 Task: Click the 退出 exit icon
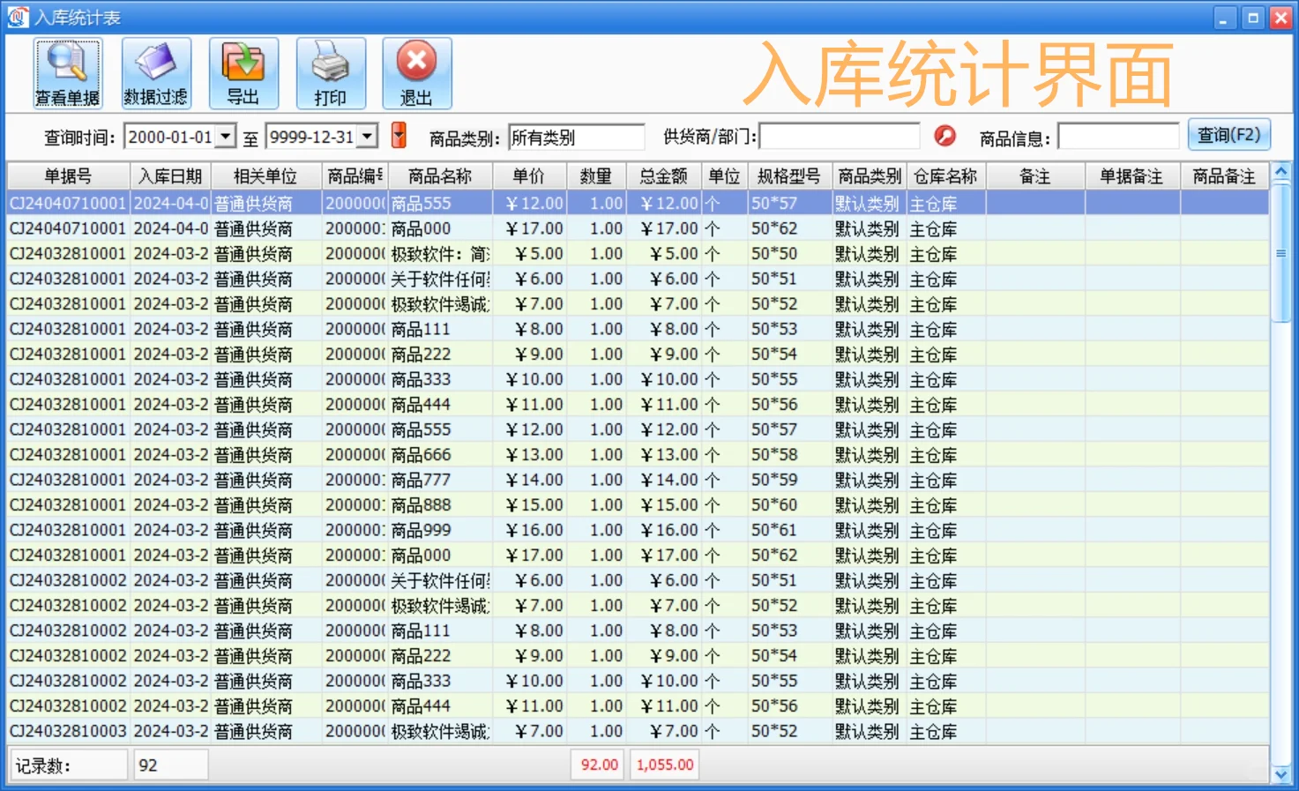pos(416,72)
